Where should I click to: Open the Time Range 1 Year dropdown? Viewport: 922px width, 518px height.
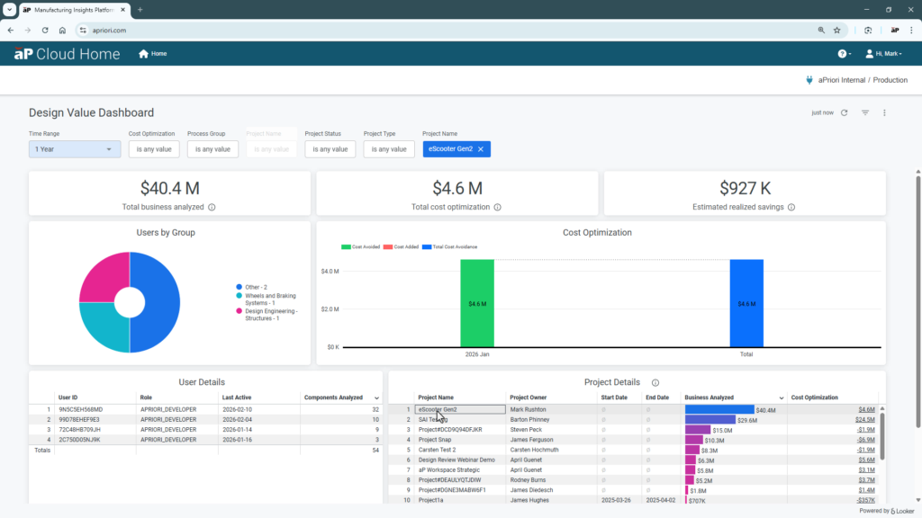coord(74,148)
